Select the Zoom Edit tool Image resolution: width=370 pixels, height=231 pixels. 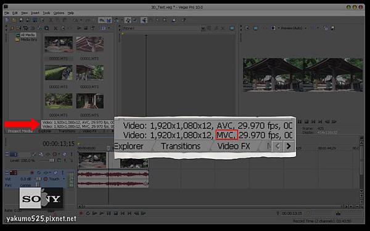(165, 20)
